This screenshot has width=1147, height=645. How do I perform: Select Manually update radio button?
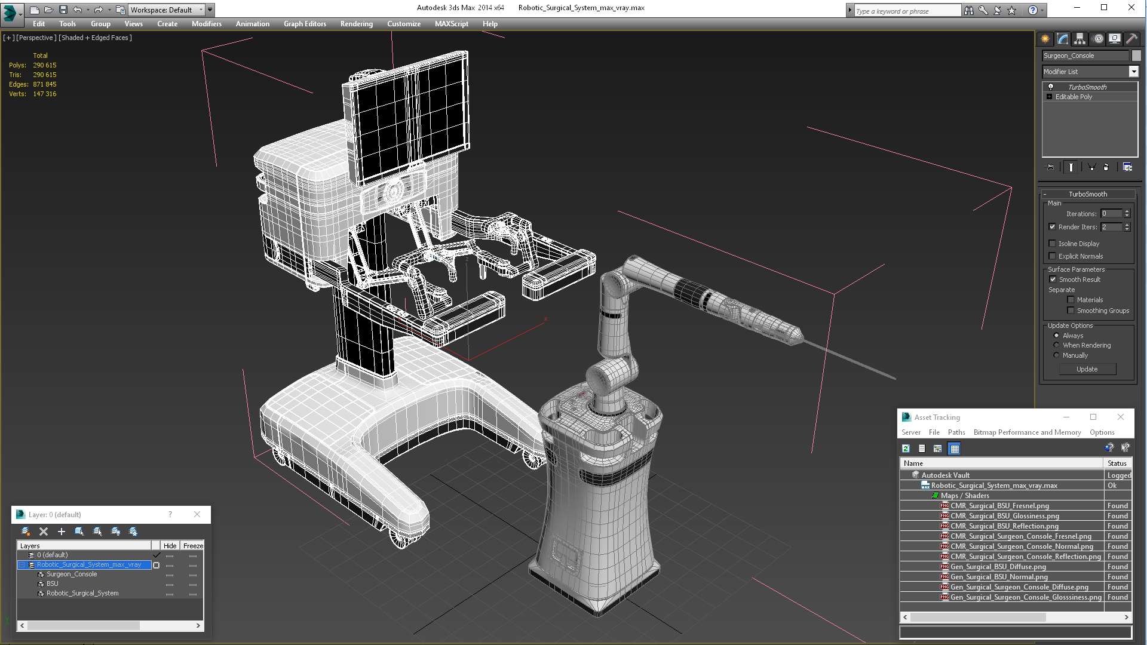[x=1056, y=355]
